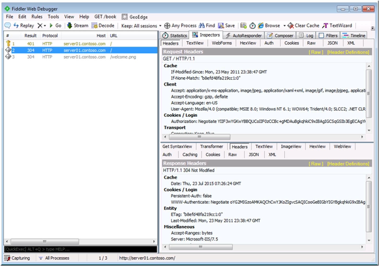Click response headers vertical scrollbar thumb
Screen dimensions: 379x266
[x=369, y=207]
